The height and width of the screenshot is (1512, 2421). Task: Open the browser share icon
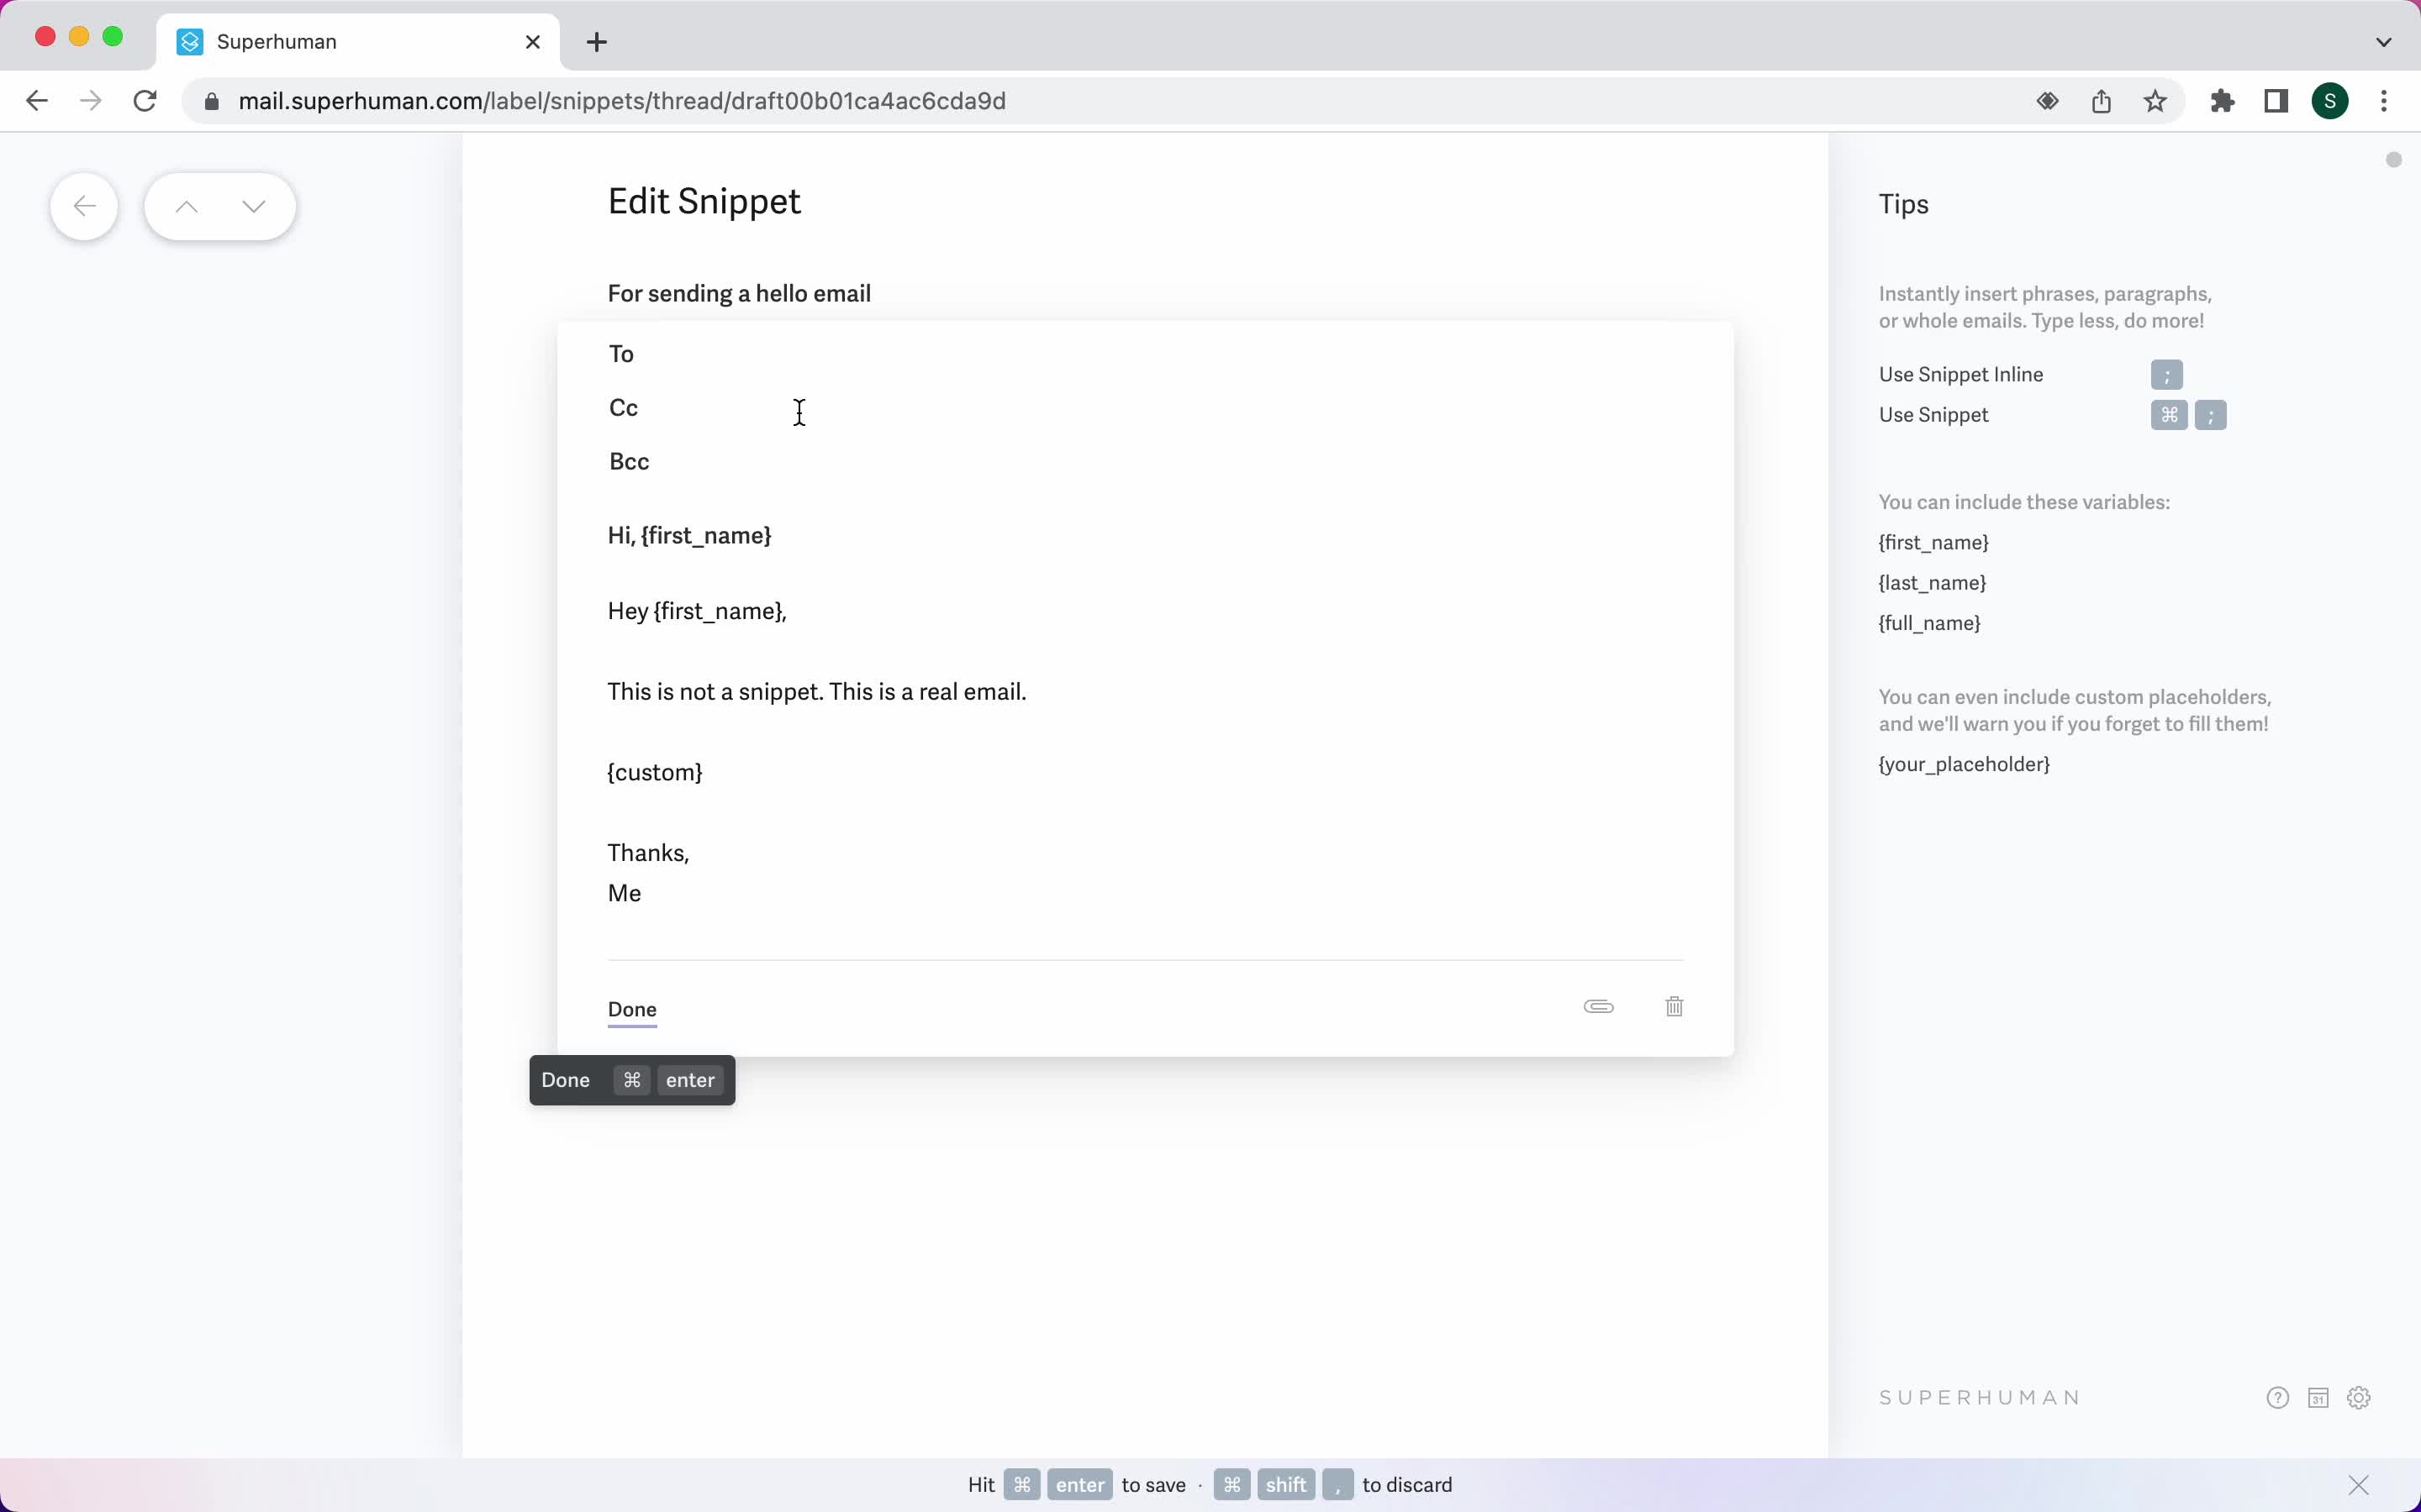tap(2101, 101)
